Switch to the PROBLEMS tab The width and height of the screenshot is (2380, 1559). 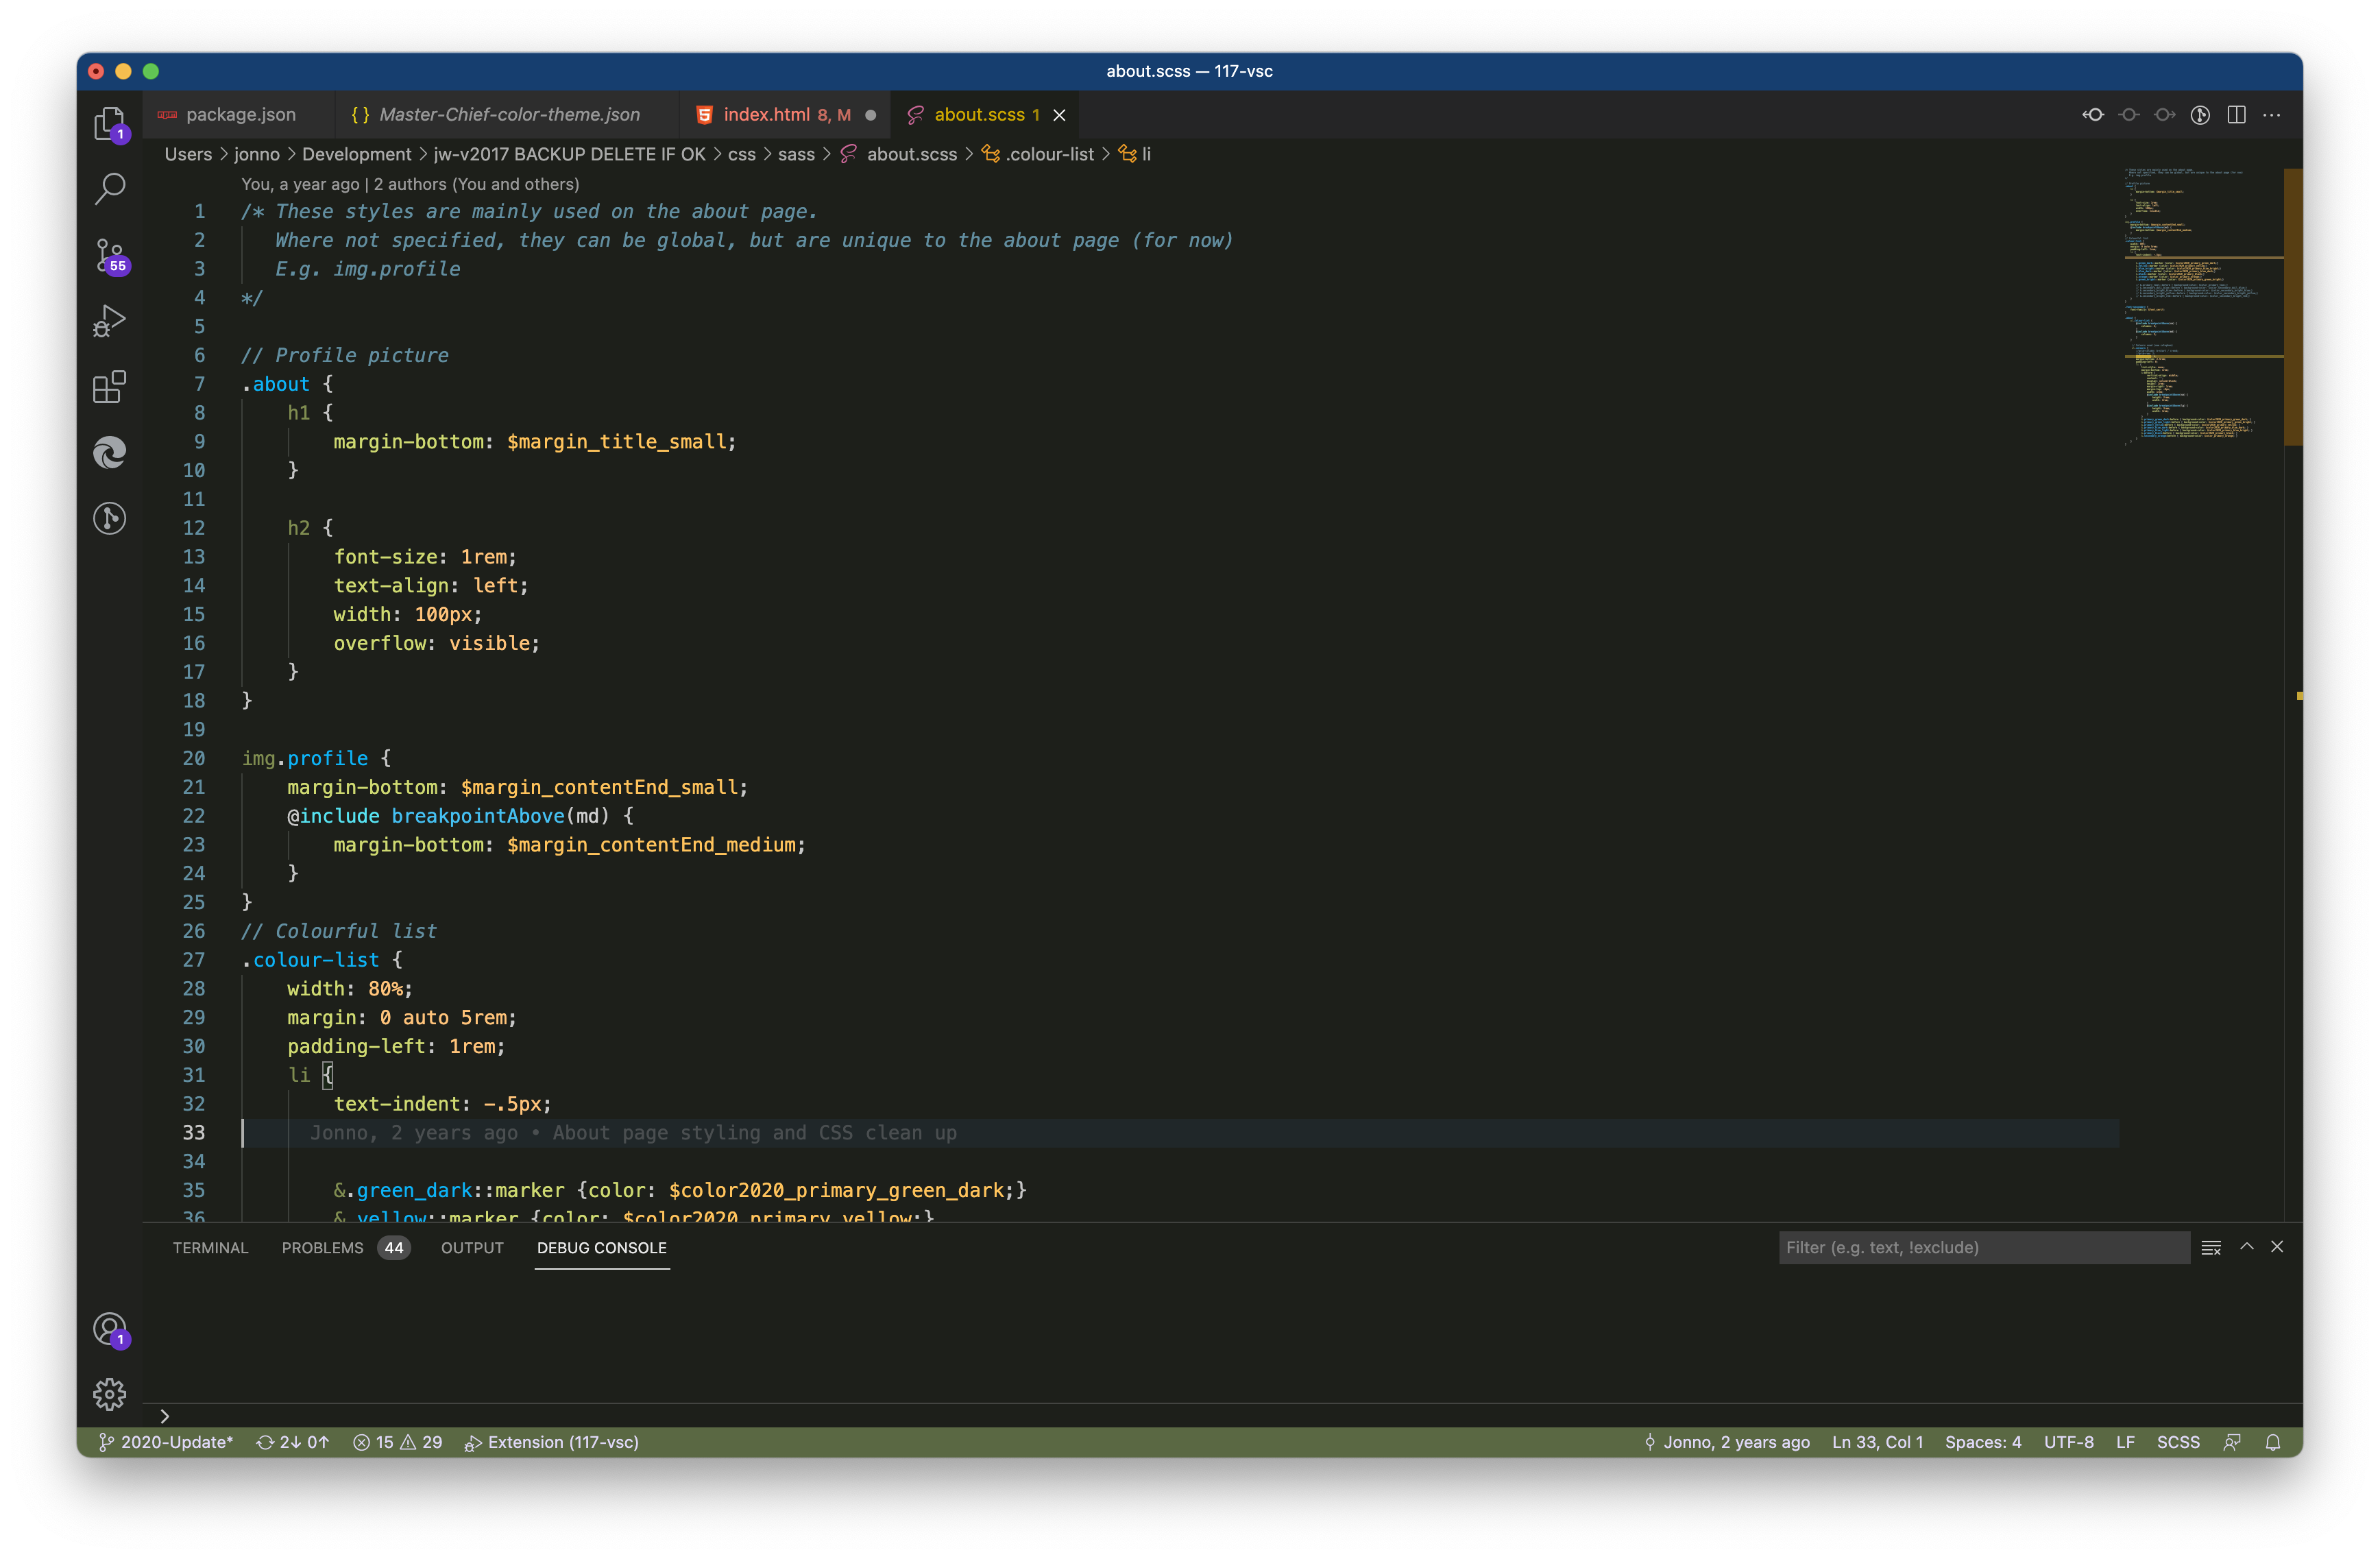[x=322, y=1247]
